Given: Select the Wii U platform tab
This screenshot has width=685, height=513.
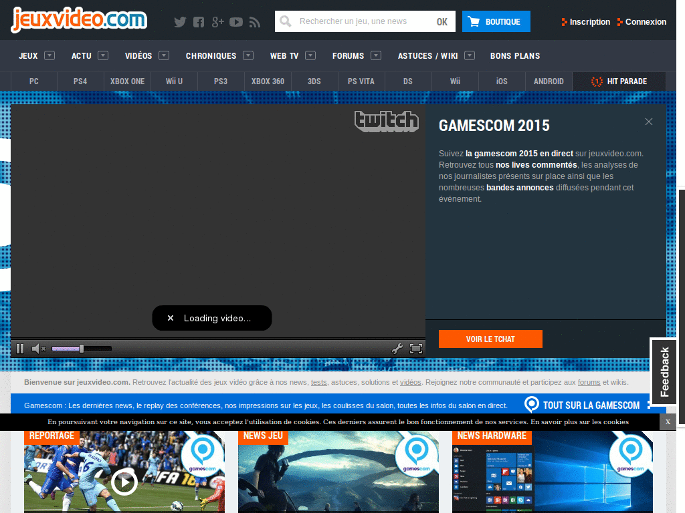Looking at the screenshot, I should [174, 81].
